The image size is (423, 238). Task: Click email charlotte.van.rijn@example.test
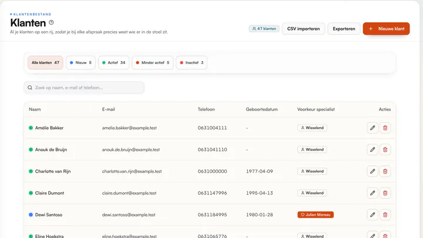132,172
